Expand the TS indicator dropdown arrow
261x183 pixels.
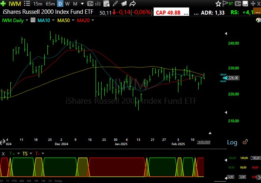[x=31, y=153]
